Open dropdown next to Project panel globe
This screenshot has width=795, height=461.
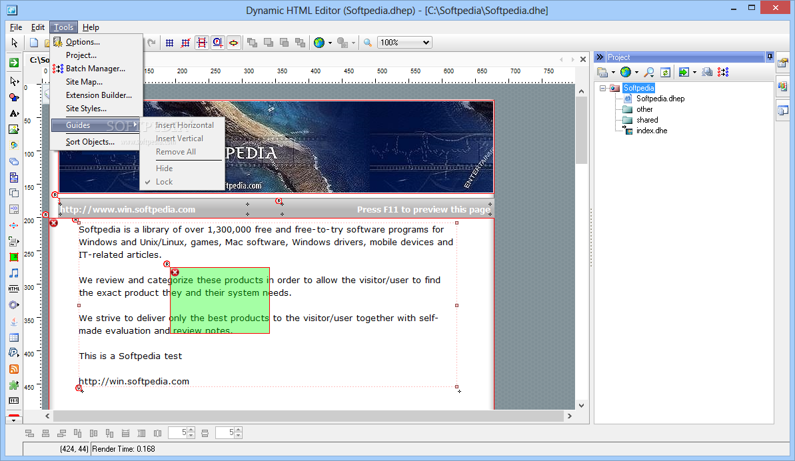coord(637,73)
